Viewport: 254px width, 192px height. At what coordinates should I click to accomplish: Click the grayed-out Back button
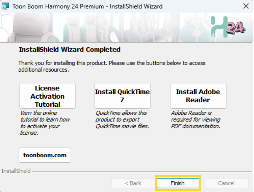(133, 183)
